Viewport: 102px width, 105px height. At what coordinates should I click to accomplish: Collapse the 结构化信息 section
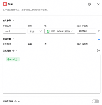[x=19, y=101]
